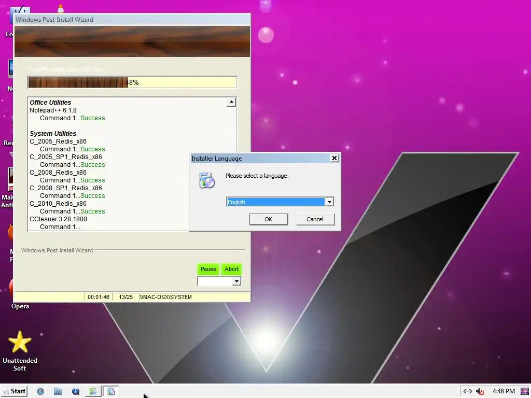
Task: Switch to the Post-Install Wizard taskbar button
Action: click(93, 391)
